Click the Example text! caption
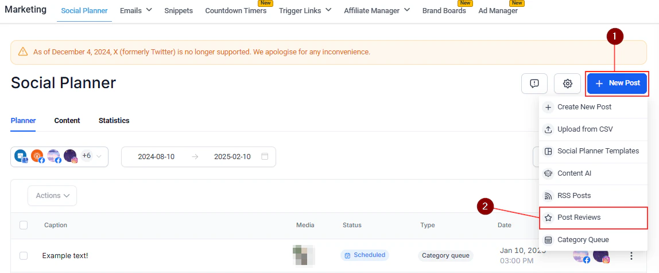Screen dimensions: 659x273 pos(65,255)
